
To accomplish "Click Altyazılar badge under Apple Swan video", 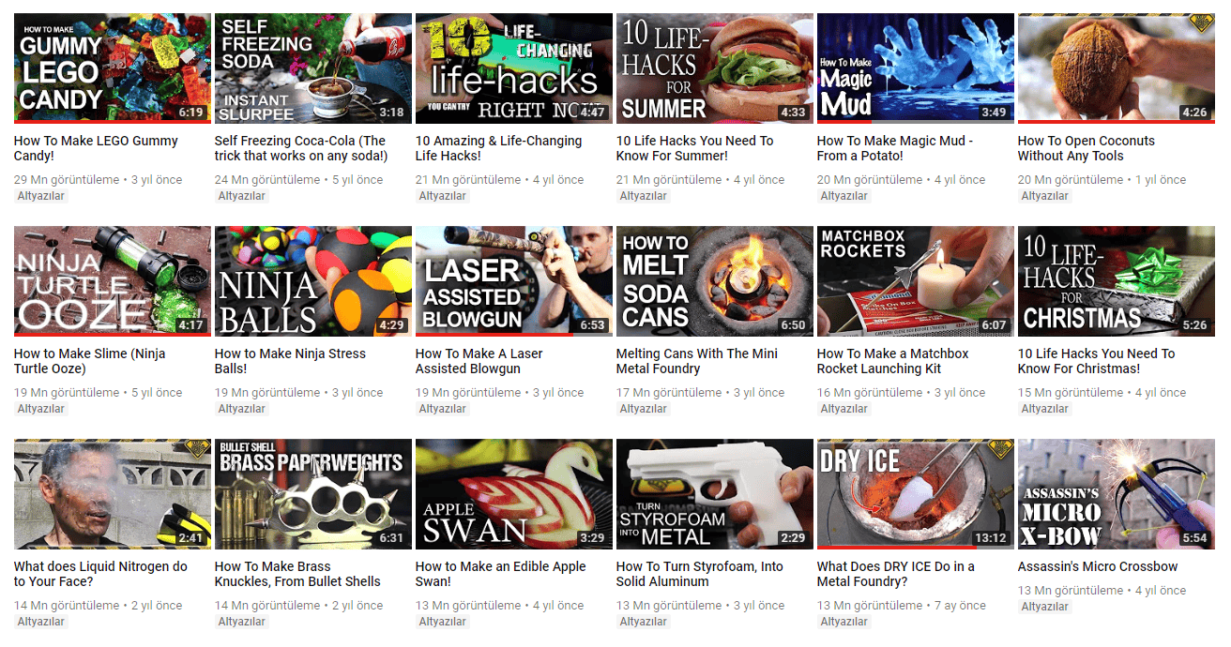I will 443,622.
